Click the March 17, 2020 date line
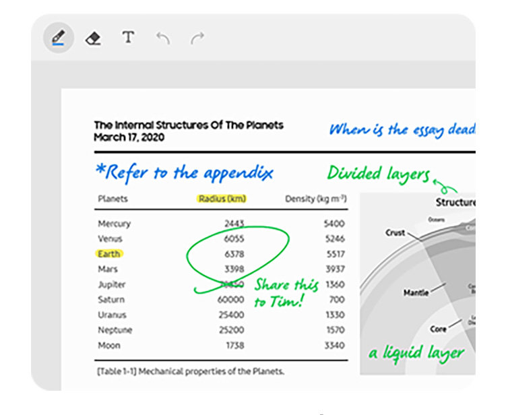508x415 pixels. click(x=129, y=137)
